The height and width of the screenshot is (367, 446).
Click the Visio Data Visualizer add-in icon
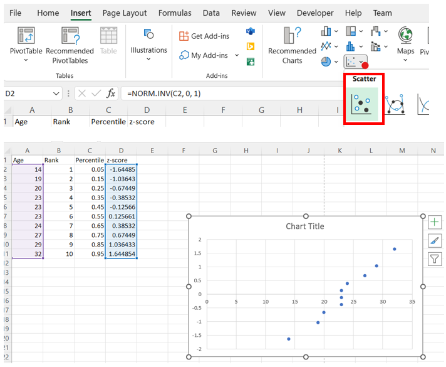(251, 31)
